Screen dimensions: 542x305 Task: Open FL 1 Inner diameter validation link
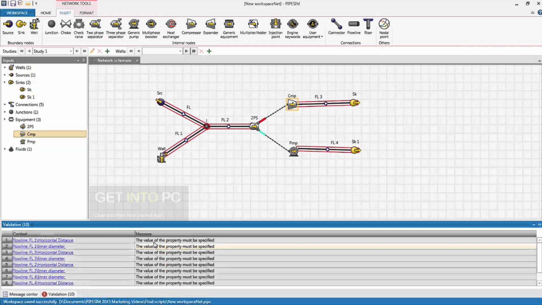[39, 246]
